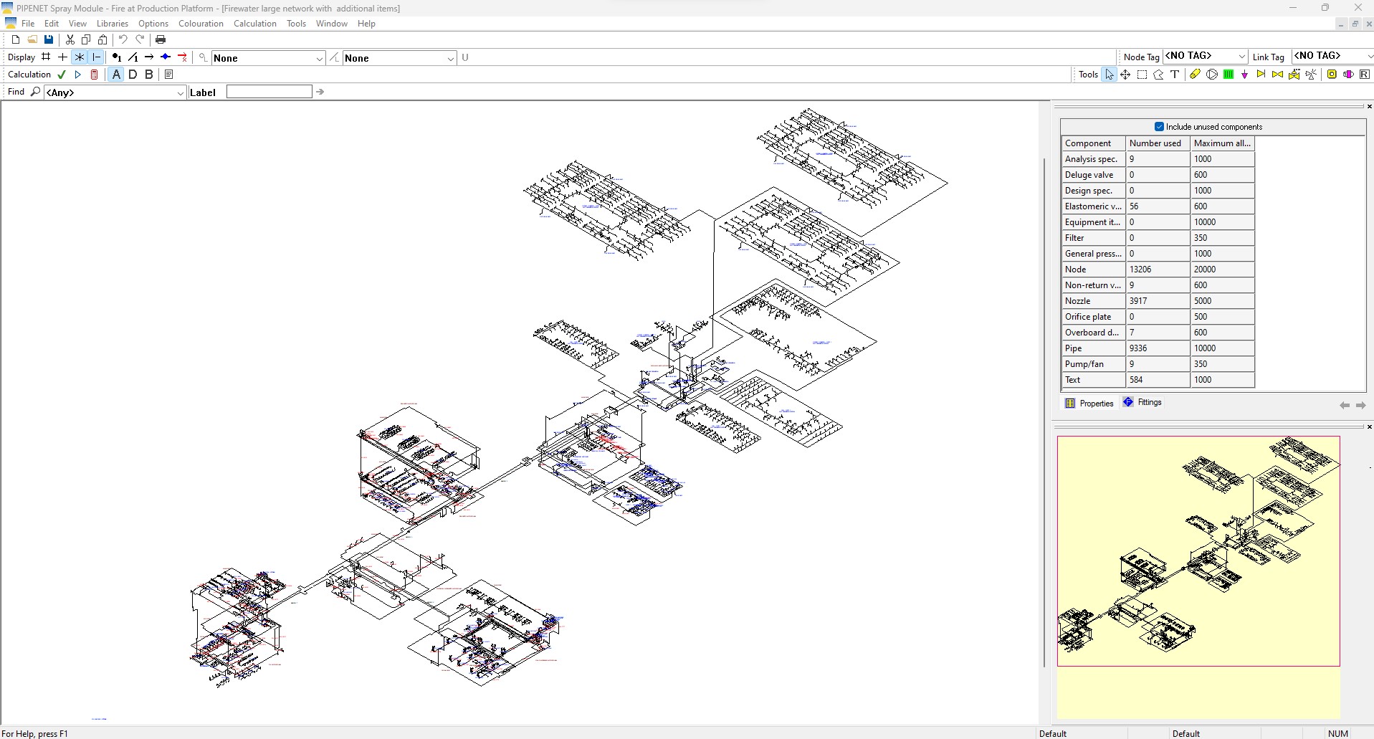Select the yellow Pipe tool
The height and width of the screenshot is (739, 1374).
click(1195, 75)
